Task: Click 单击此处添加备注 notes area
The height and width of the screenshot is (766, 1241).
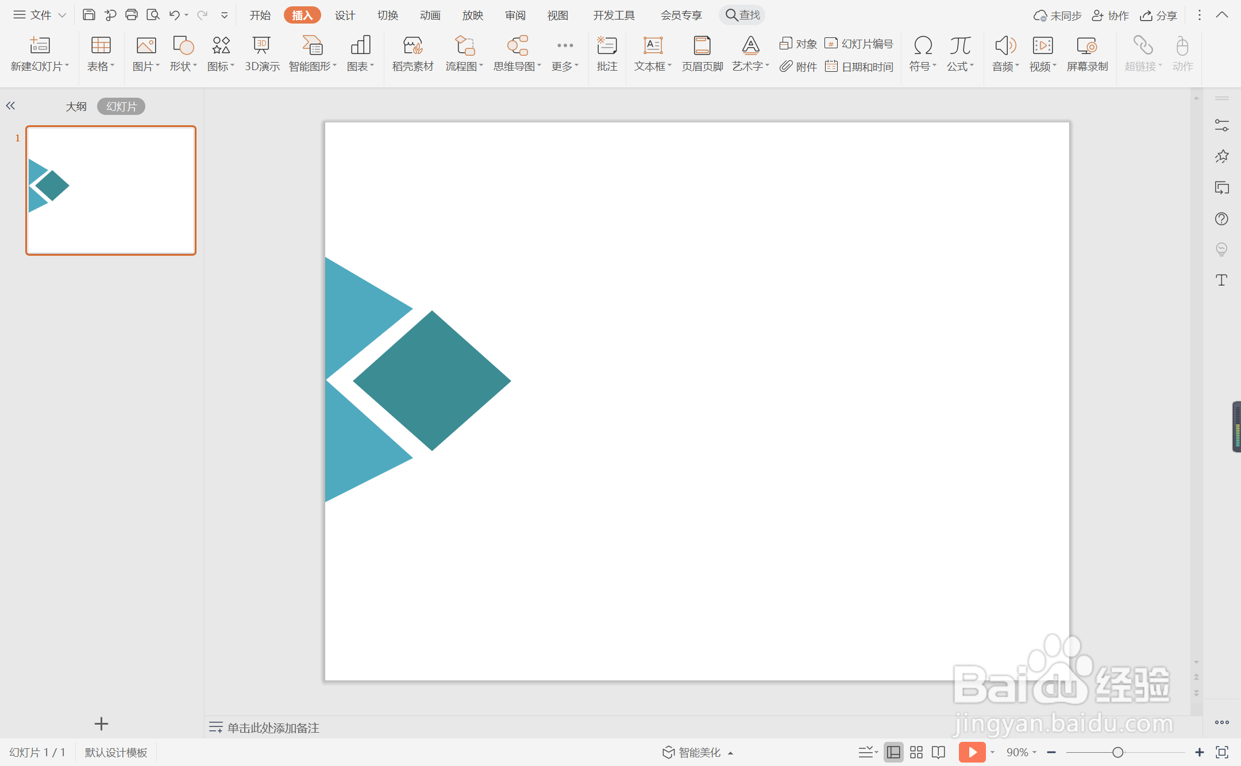Action: [x=273, y=727]
